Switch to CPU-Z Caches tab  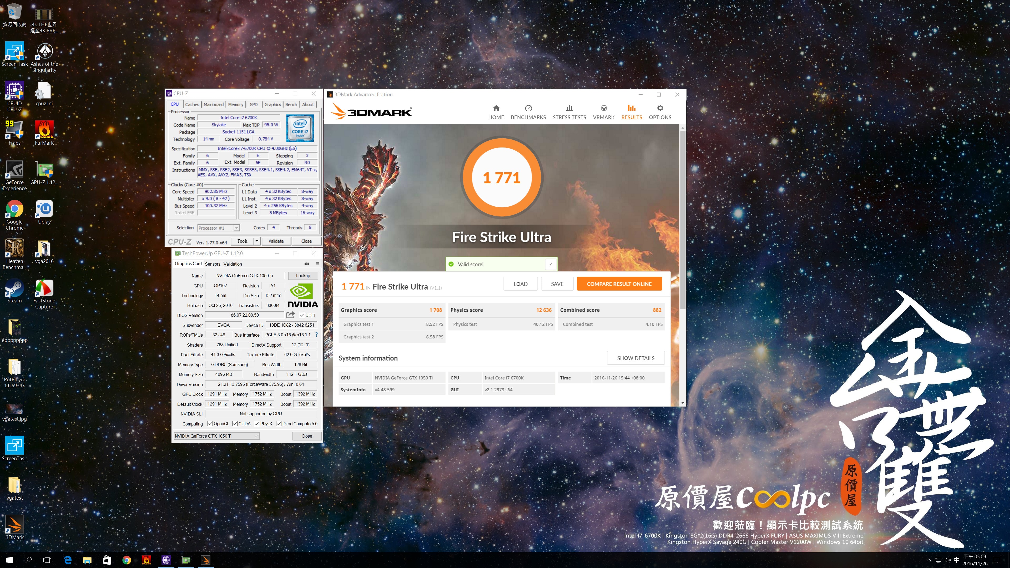coord(192,105)
